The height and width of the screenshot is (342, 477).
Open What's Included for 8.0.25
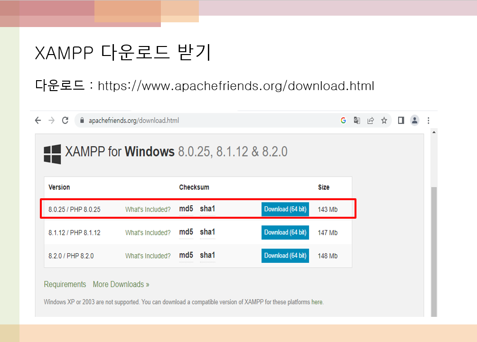point(148,210)
